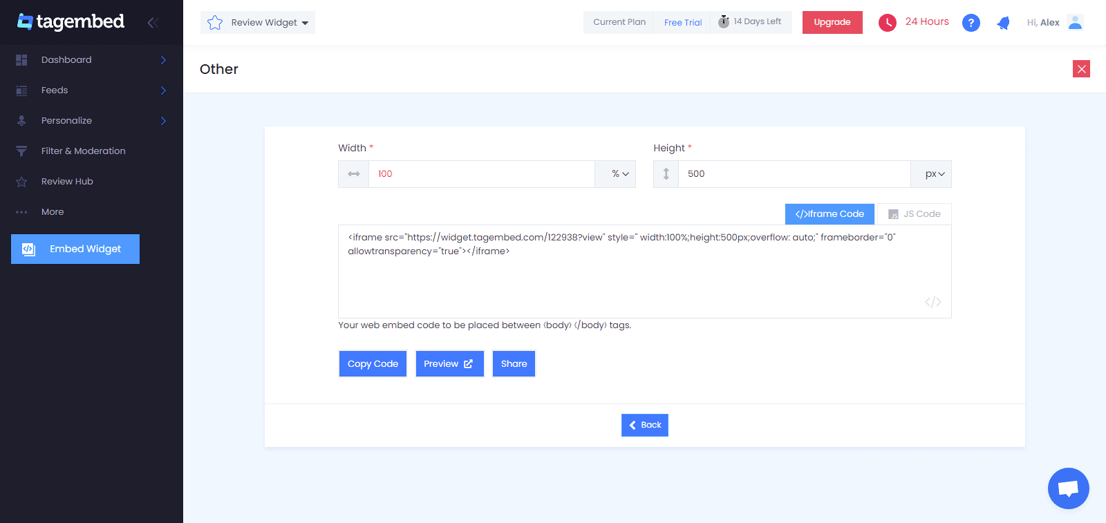Click the tagembed logo
Image resolution: width=1106 pixels, height=523 pixels.
pyautogui.click(x=71, y=22)
